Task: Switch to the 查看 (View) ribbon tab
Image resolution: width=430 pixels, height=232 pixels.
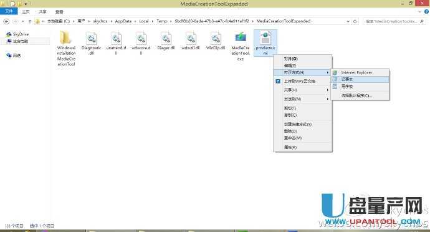Action: coord(59,11)
